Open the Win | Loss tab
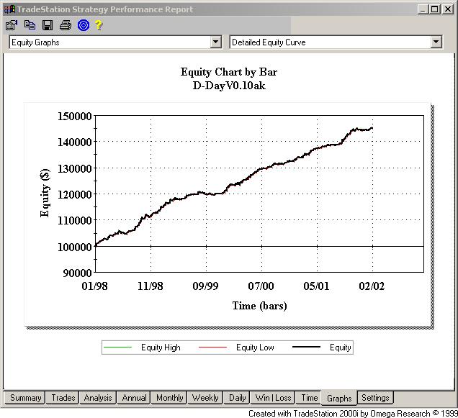 (274, 398)
